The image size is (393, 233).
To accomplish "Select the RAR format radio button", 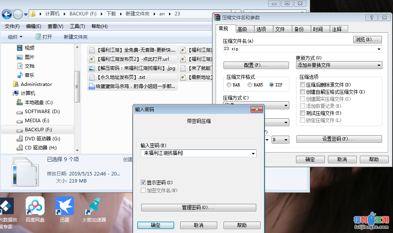I will coord(229,85).
